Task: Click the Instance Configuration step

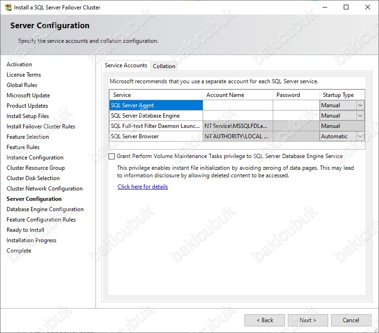Action: [35, 158]
